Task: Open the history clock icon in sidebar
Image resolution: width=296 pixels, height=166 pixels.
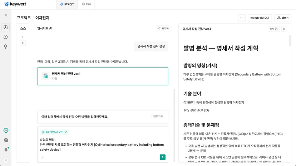Action: [x=6, y=37]
